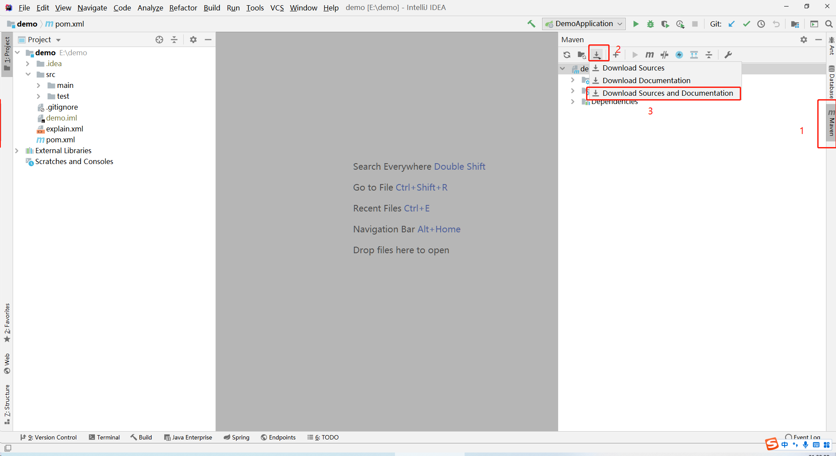Open the Navigate menu
This screenshot has height=456, width=836.
92,8
